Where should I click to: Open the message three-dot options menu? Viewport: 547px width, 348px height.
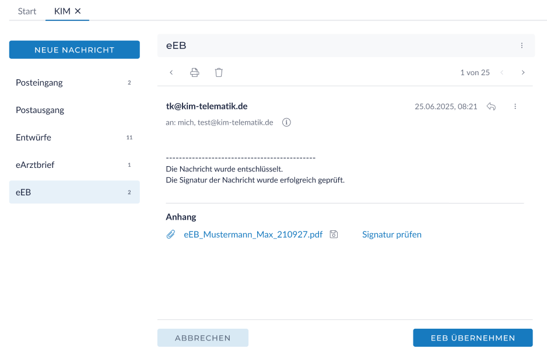515,107
